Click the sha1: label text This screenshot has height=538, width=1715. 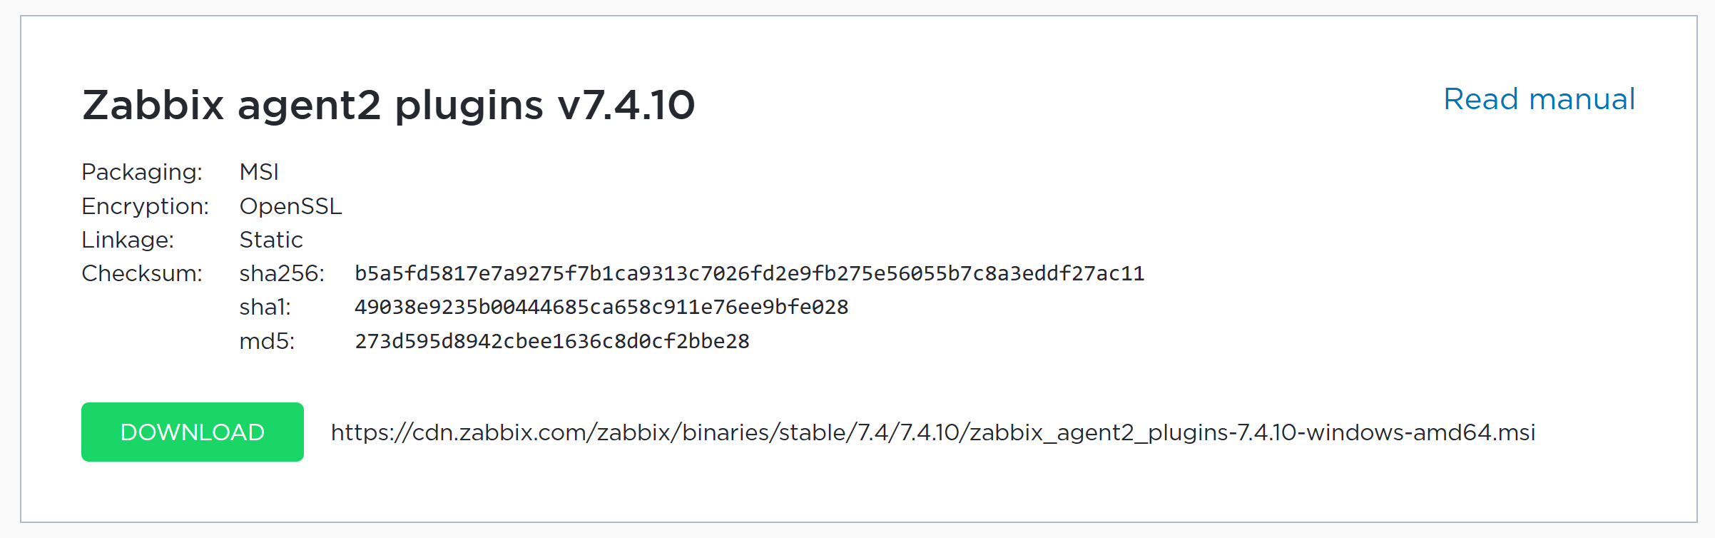coord(265,307)
